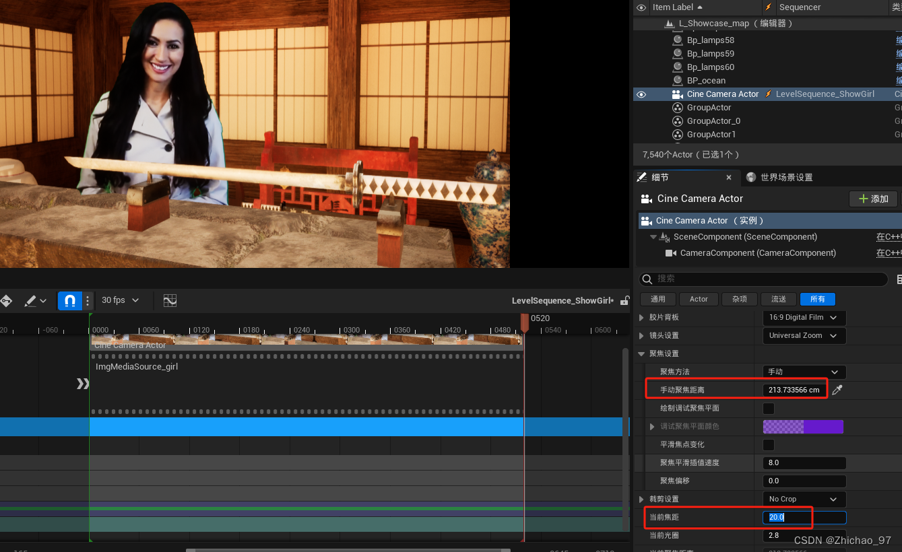Open the Universal Zoom lens dropdown
The image size is (902, 552).
point(804,335)
